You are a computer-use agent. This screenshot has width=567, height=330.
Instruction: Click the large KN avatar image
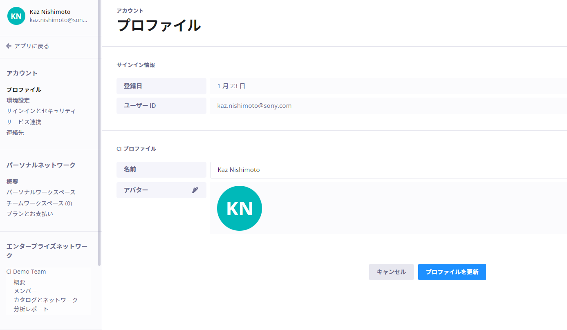pos(240,208)
